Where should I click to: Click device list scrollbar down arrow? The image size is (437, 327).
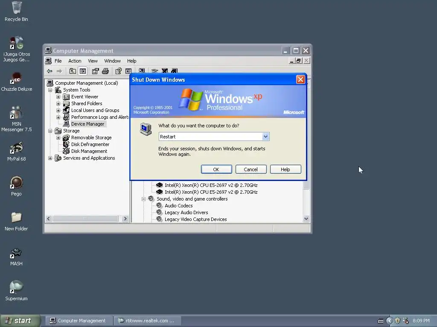(306, 219)
